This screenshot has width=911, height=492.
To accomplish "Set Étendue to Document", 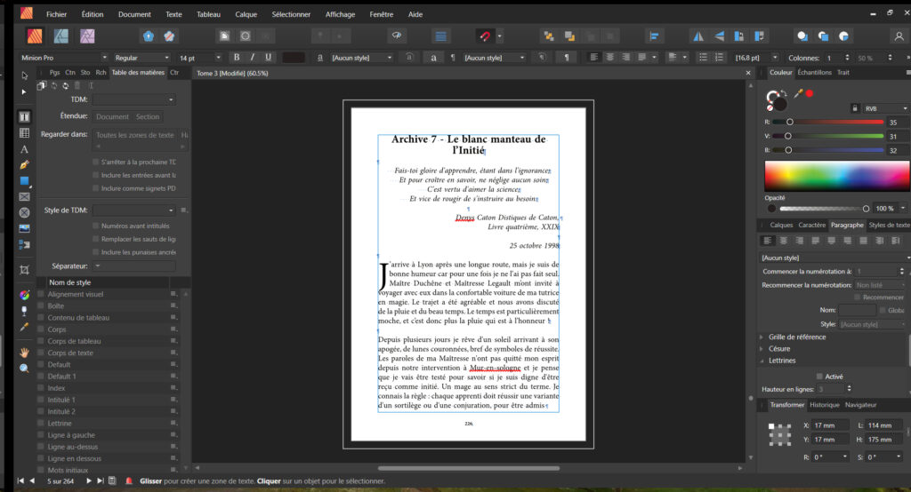I will (x=112, y=116).
